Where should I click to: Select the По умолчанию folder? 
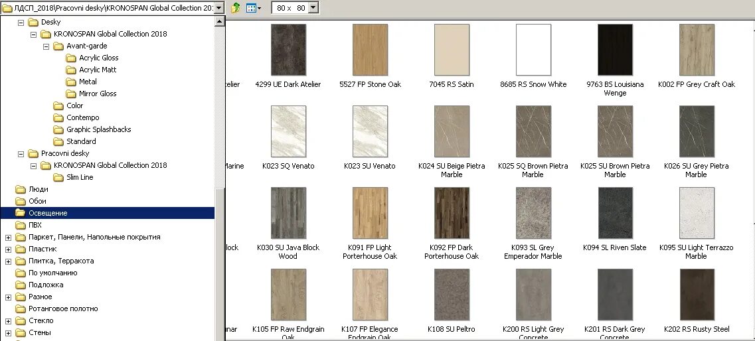tap(52, 273)
